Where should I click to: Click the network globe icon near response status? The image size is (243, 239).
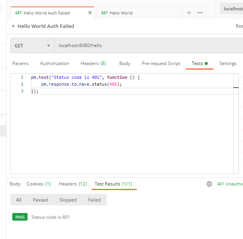click(x=209, y=184)
